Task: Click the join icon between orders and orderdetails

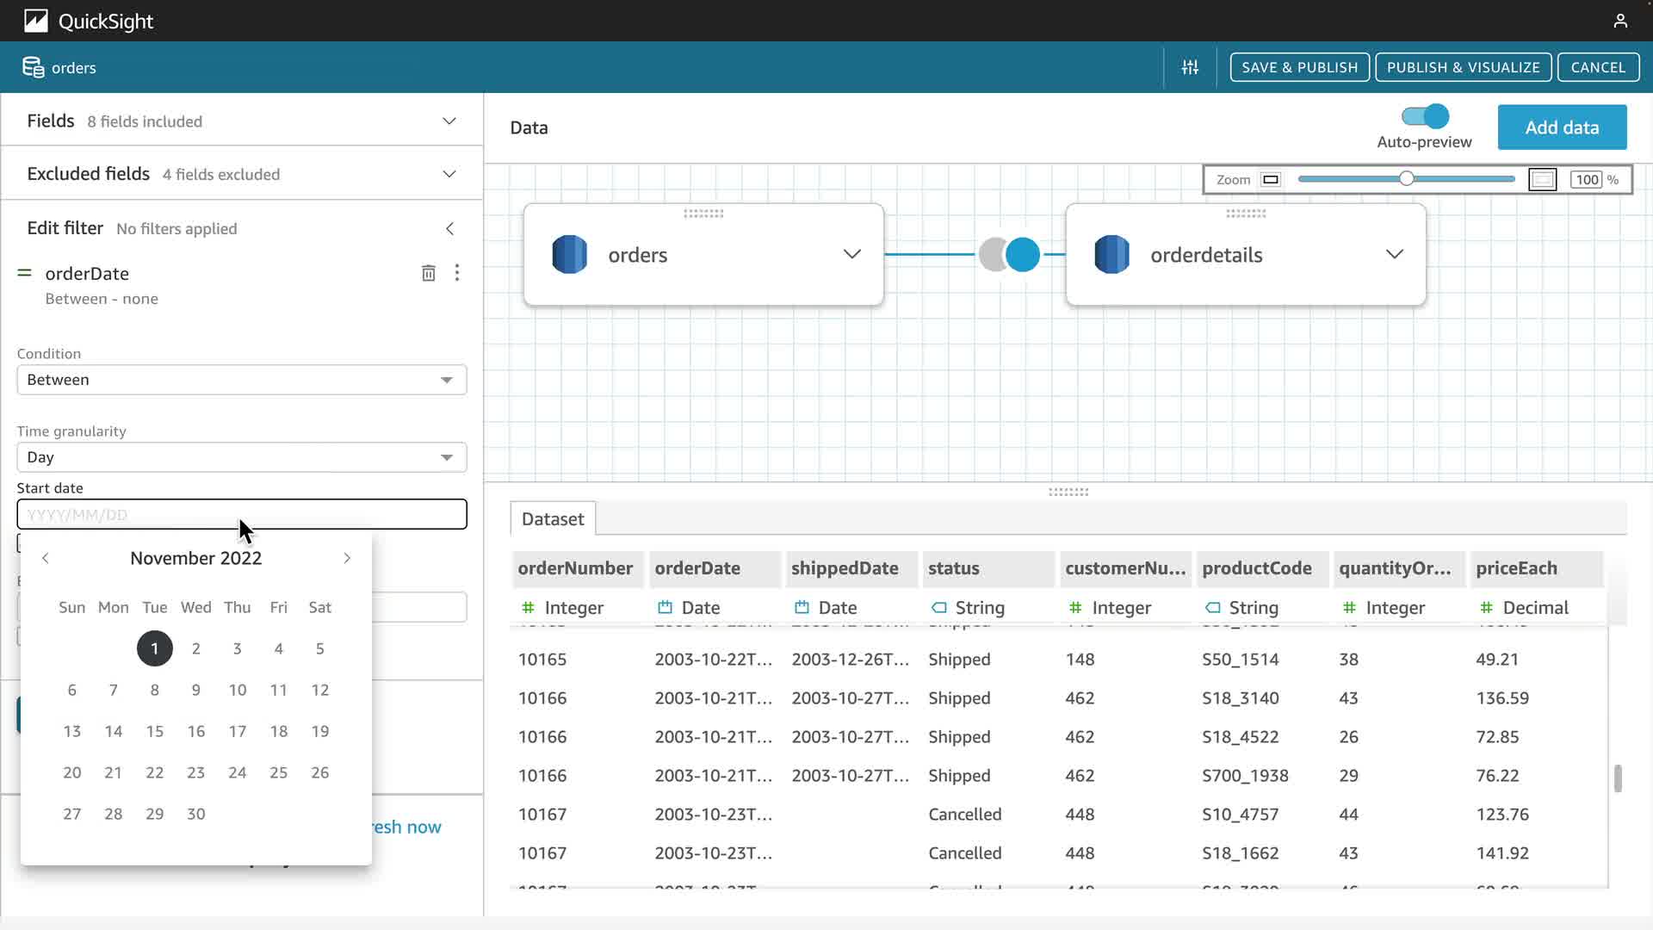Action: tap(1009, 255)
